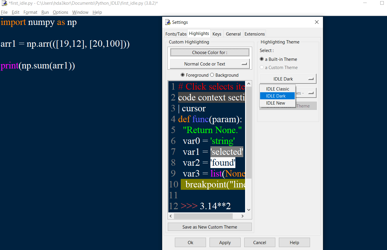This screenshot has height=250, width=387.
Task: Click the blue func definition sample
Action: coord(201,119)
